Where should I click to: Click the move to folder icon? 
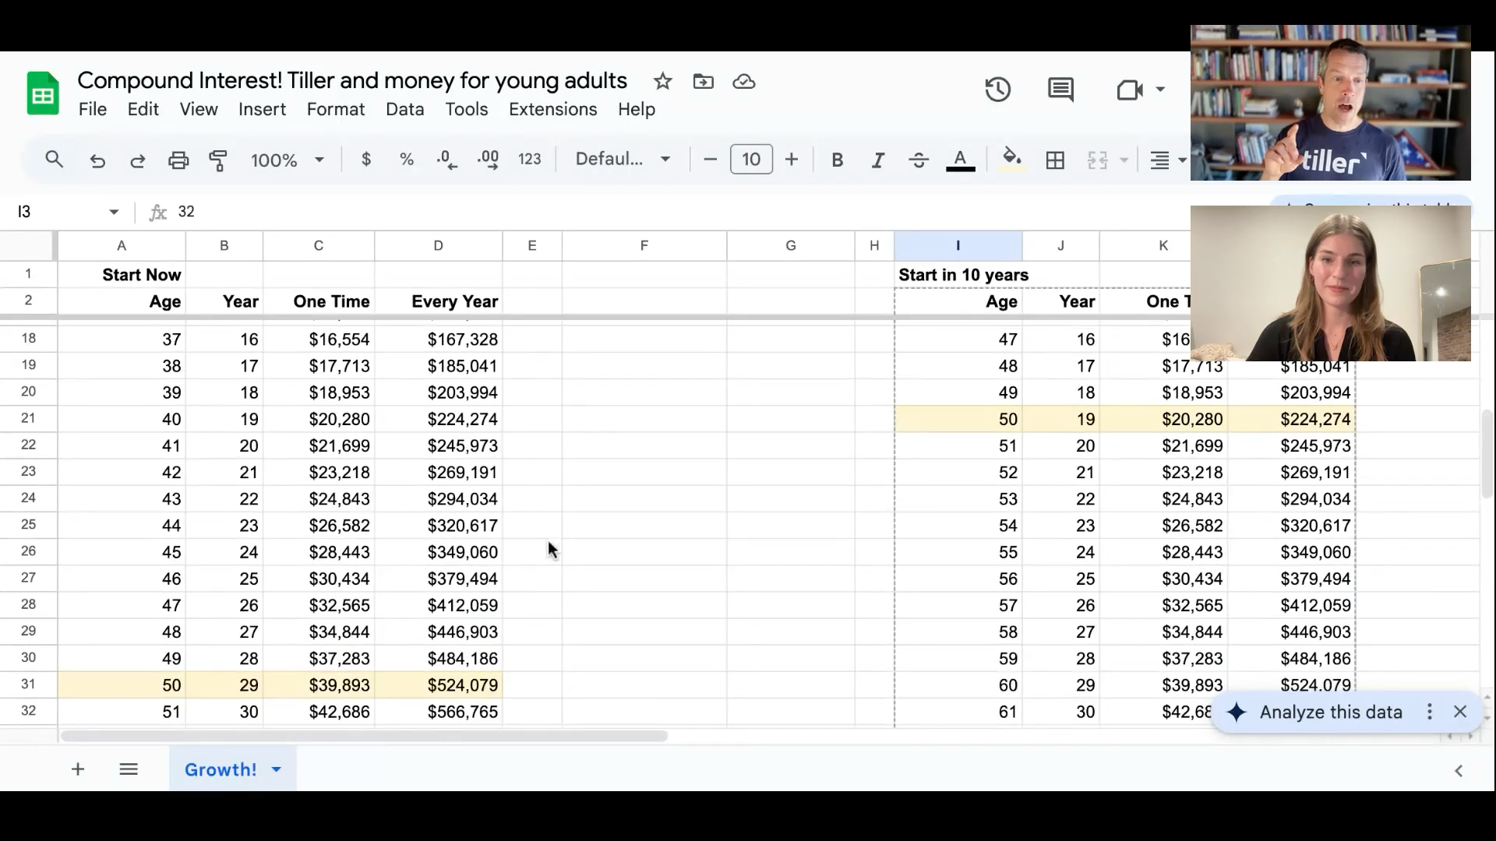703,81
